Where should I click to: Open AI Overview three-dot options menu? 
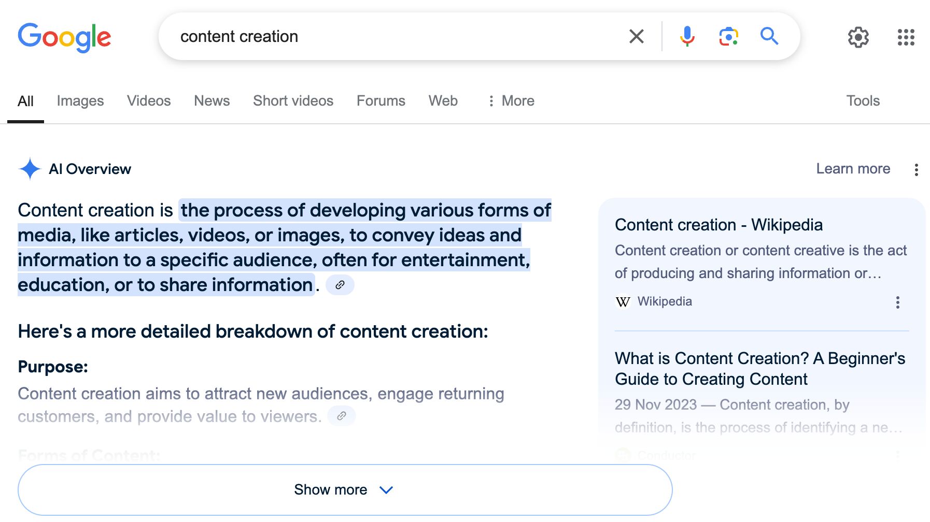(916, 170)
